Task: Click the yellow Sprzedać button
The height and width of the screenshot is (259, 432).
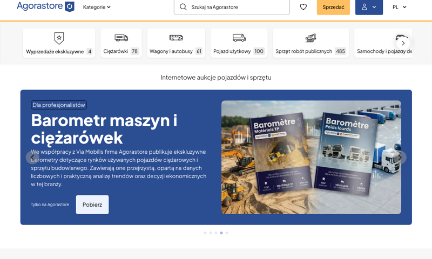Action: click(x=333, y=7)
